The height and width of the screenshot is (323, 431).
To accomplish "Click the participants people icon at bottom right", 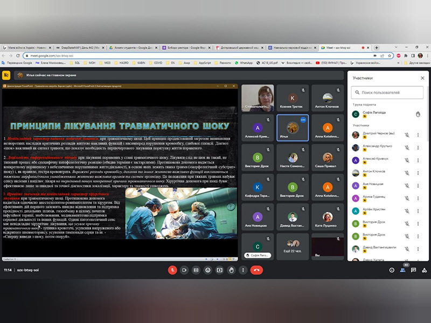I will [x=403, y=270].
